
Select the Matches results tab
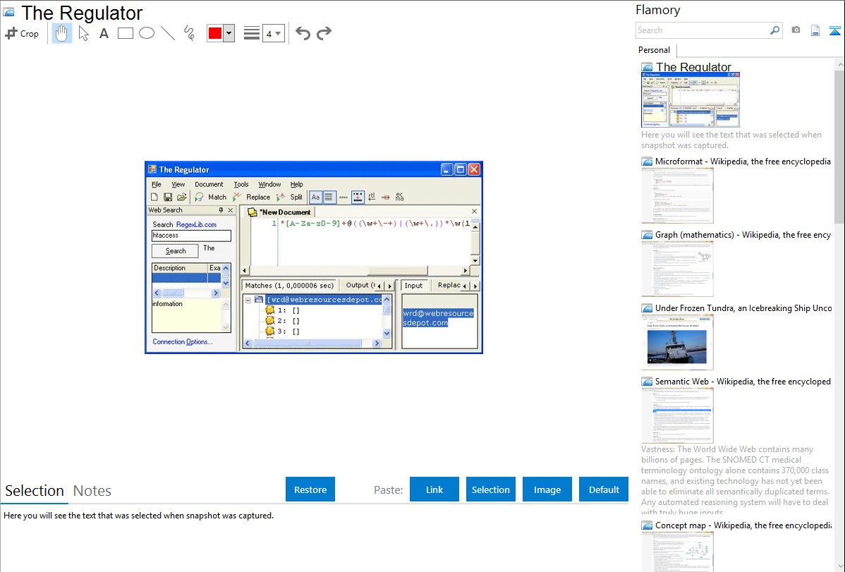coord(289,286)
